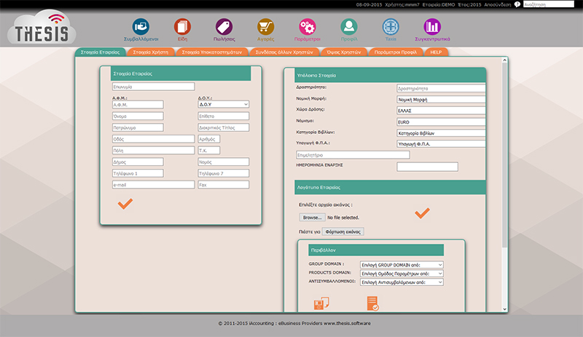Screen dimensions: 583x337
Task: Expand the Δ.Ο.Υ dropdown
Action: tap(224, 104)
